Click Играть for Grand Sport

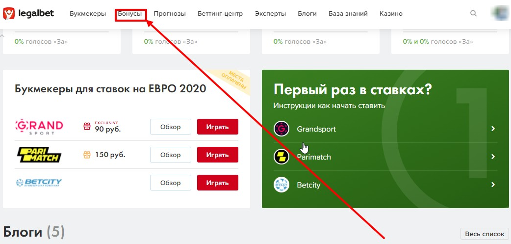pyautogui.click(x=218, y=127)
